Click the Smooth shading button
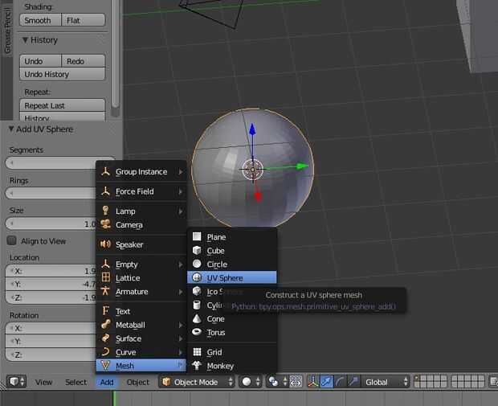 (41, 20)
